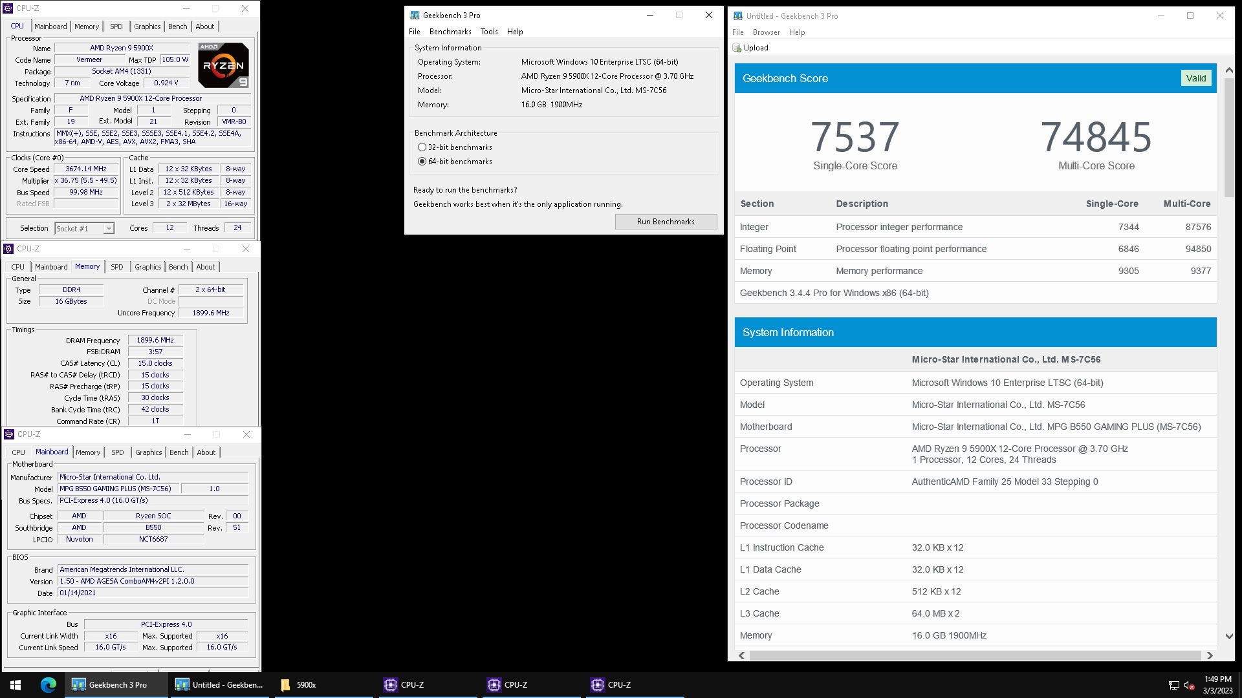Click the AMD Ryzen 9 5900X name field
Screen dimensions: 1242x698
[x=122, y=48]
